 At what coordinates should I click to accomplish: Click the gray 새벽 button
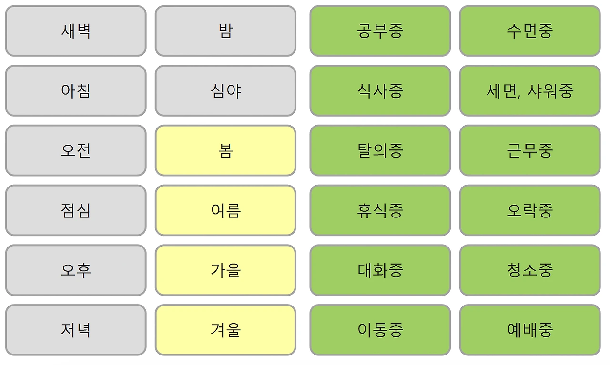click(x=76, y=31)
